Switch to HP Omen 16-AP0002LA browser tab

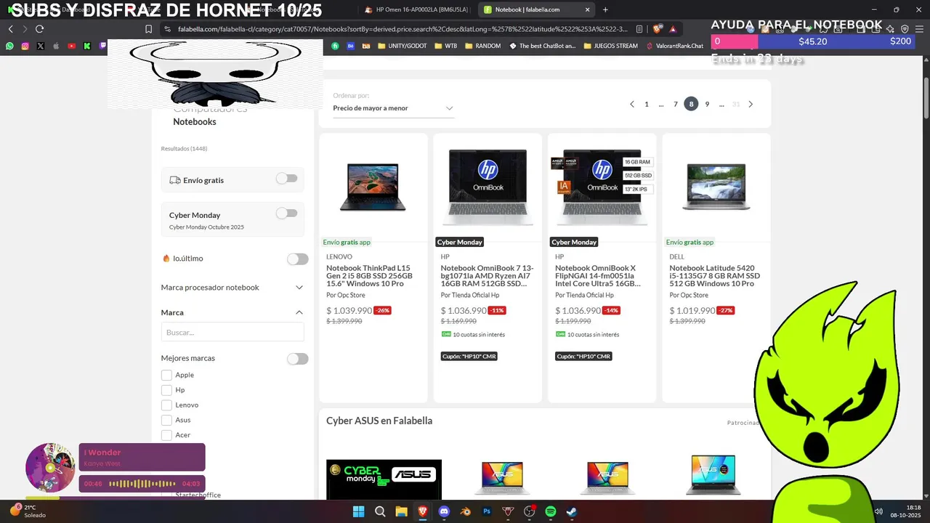tap(416, 9)
